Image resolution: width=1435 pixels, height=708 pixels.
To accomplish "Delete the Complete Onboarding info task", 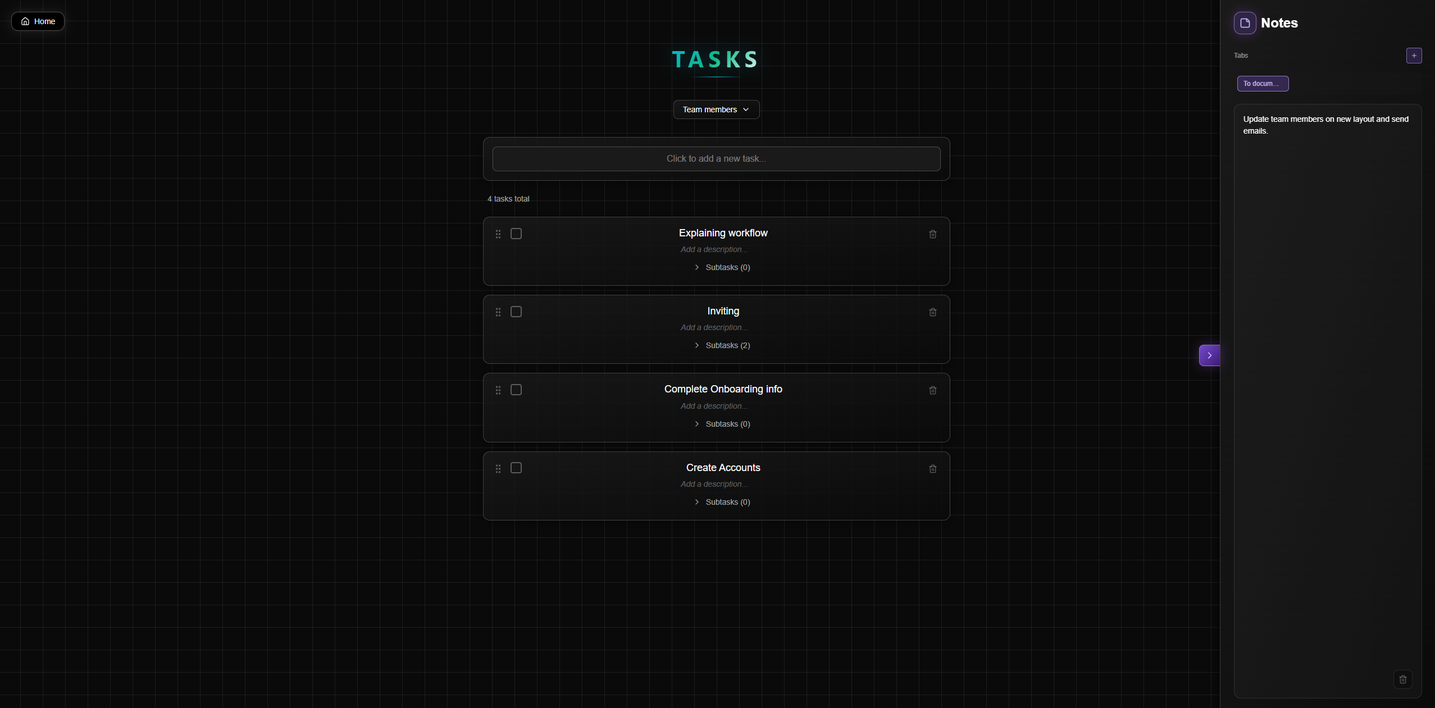I will [x=932, y=390].
